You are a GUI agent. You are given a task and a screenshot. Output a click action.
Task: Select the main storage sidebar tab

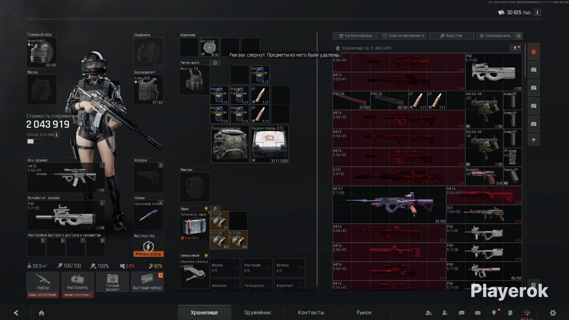[x=533, y=52]
